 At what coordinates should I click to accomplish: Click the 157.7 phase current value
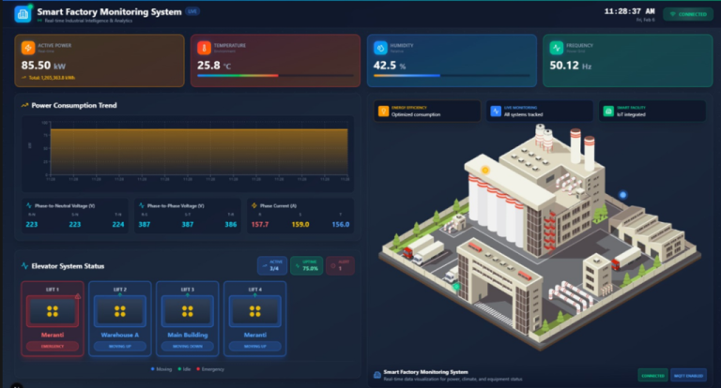tap(260, 225)
